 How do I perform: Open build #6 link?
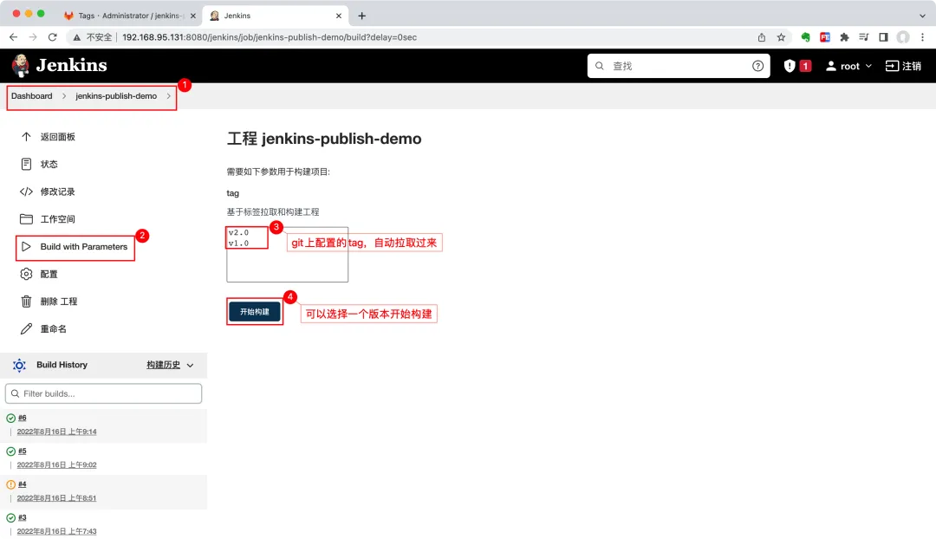click(22, 418)
